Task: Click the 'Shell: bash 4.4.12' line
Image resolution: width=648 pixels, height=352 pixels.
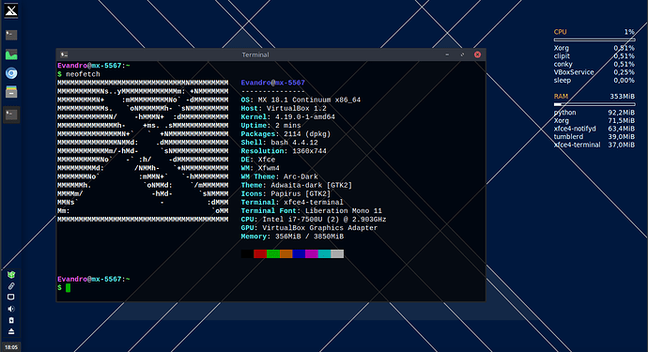Action: 279,143
